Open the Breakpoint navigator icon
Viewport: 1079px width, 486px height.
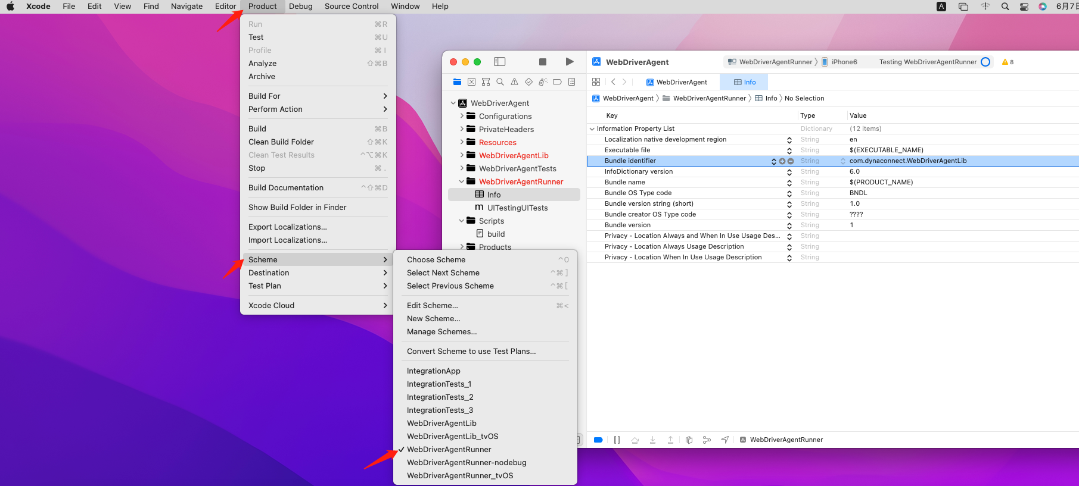click(557, 82)
